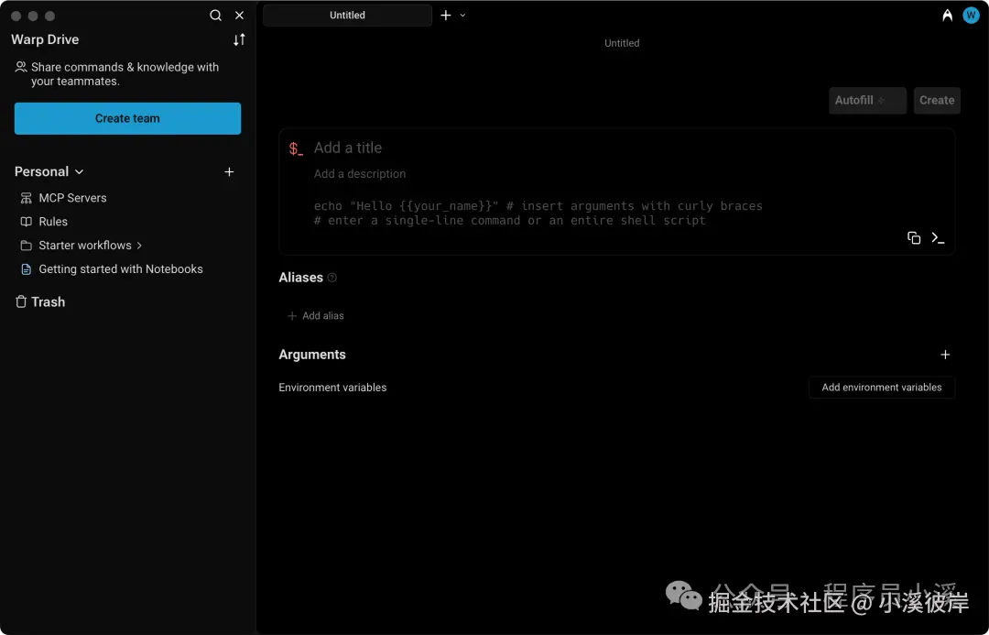Viewport: 989px width, 635px height.
Task: Click the Create team button
Action: click(x=127, y=118)
